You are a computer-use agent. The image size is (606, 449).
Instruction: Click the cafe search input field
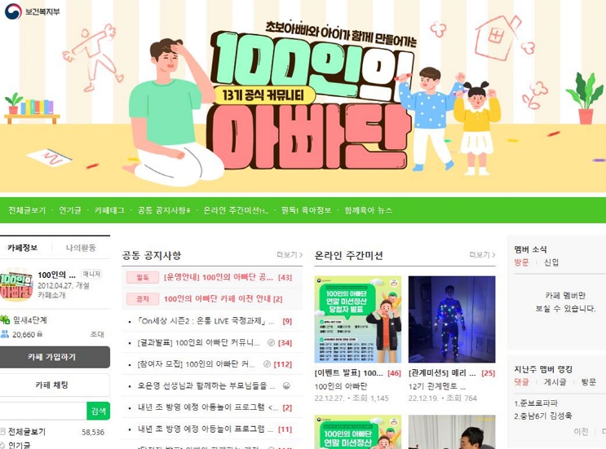43,411
